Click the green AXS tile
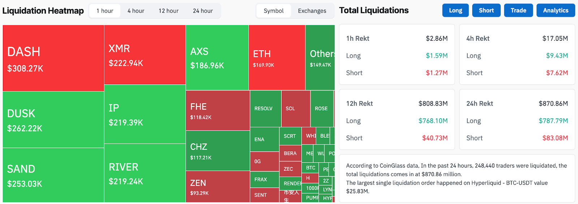 click(x=217, y=58)
